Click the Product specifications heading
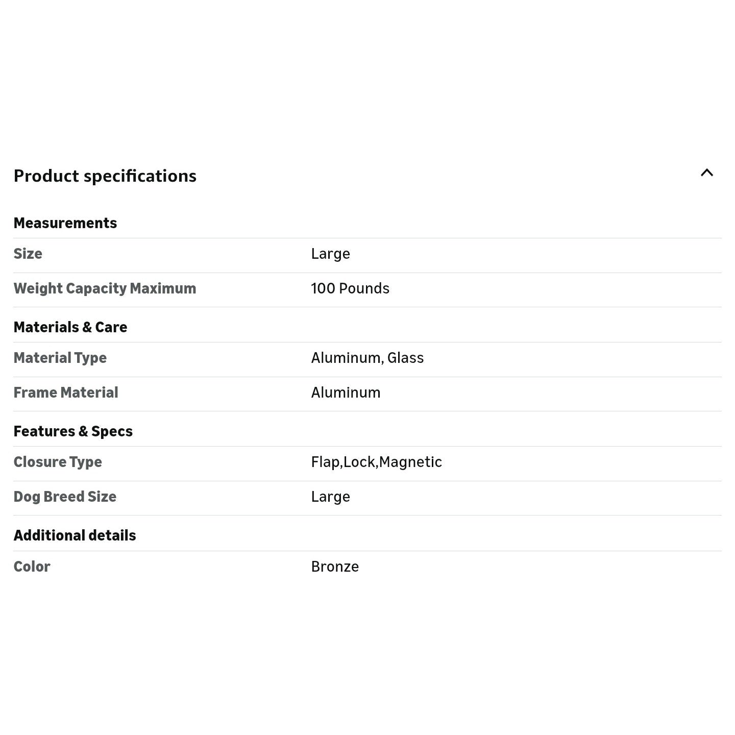This screenshot has height=735, width=735. tap(105, 176)
